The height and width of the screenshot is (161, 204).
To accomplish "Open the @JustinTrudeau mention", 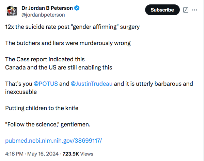I will [92, 84].
